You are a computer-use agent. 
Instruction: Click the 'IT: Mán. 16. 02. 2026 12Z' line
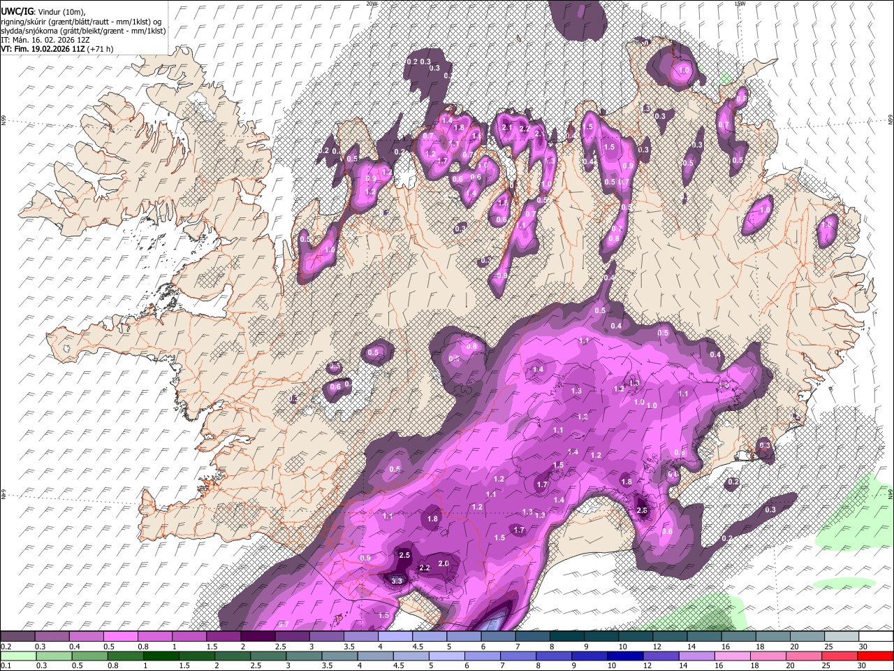[46, 40]
